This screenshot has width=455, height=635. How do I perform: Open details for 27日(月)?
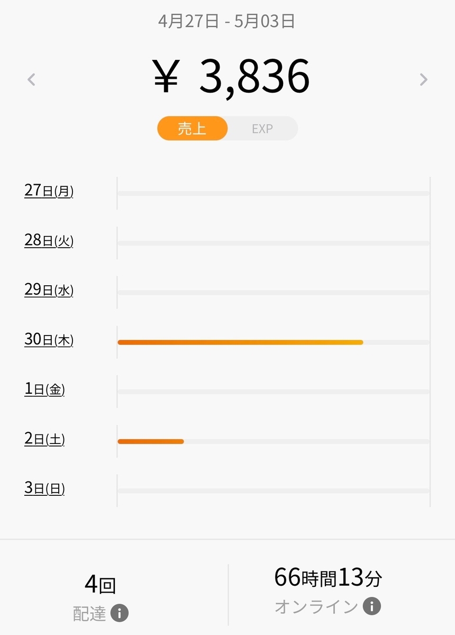(49, 190)
